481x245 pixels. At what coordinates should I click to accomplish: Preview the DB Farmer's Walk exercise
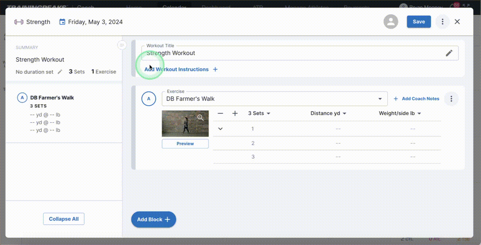[x=185, y=143]
